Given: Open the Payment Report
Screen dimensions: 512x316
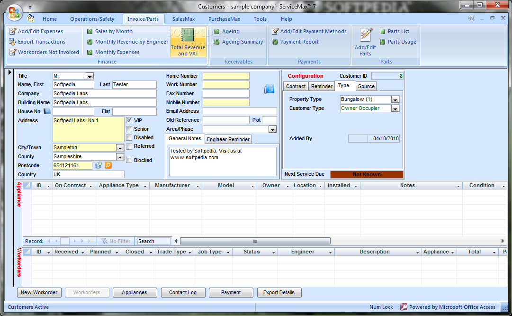Looking at the screenshot, I should (296, 42).
